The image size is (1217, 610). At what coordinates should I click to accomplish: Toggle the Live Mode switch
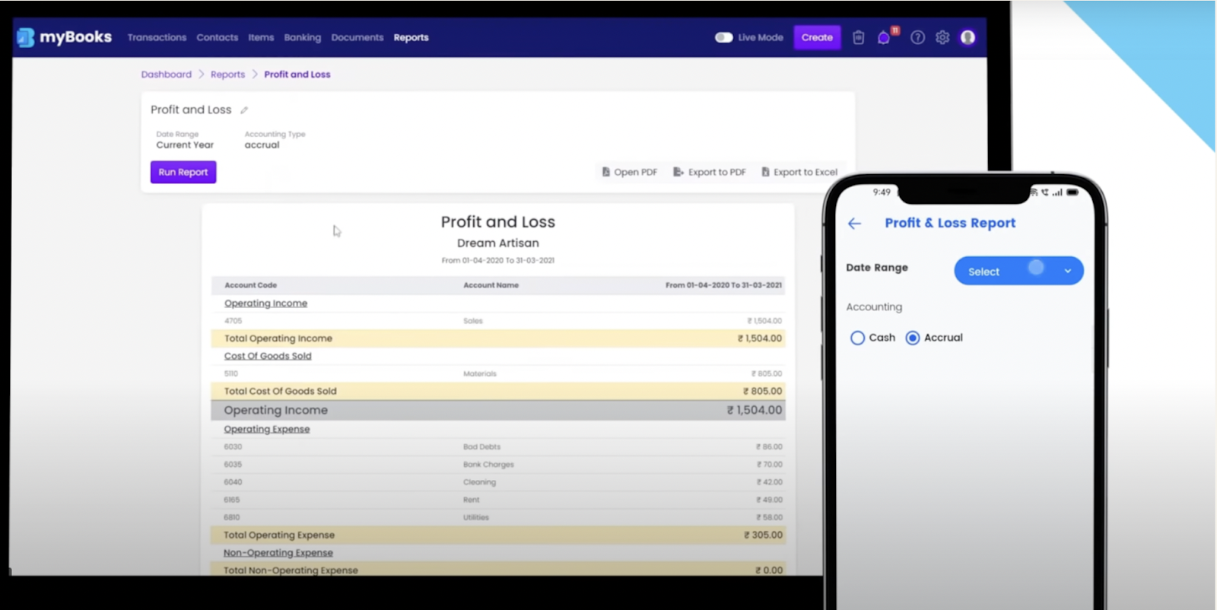(723, 37)
